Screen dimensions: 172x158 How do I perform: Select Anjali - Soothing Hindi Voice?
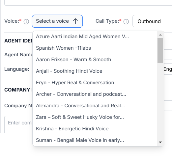(x=95, y=71)
